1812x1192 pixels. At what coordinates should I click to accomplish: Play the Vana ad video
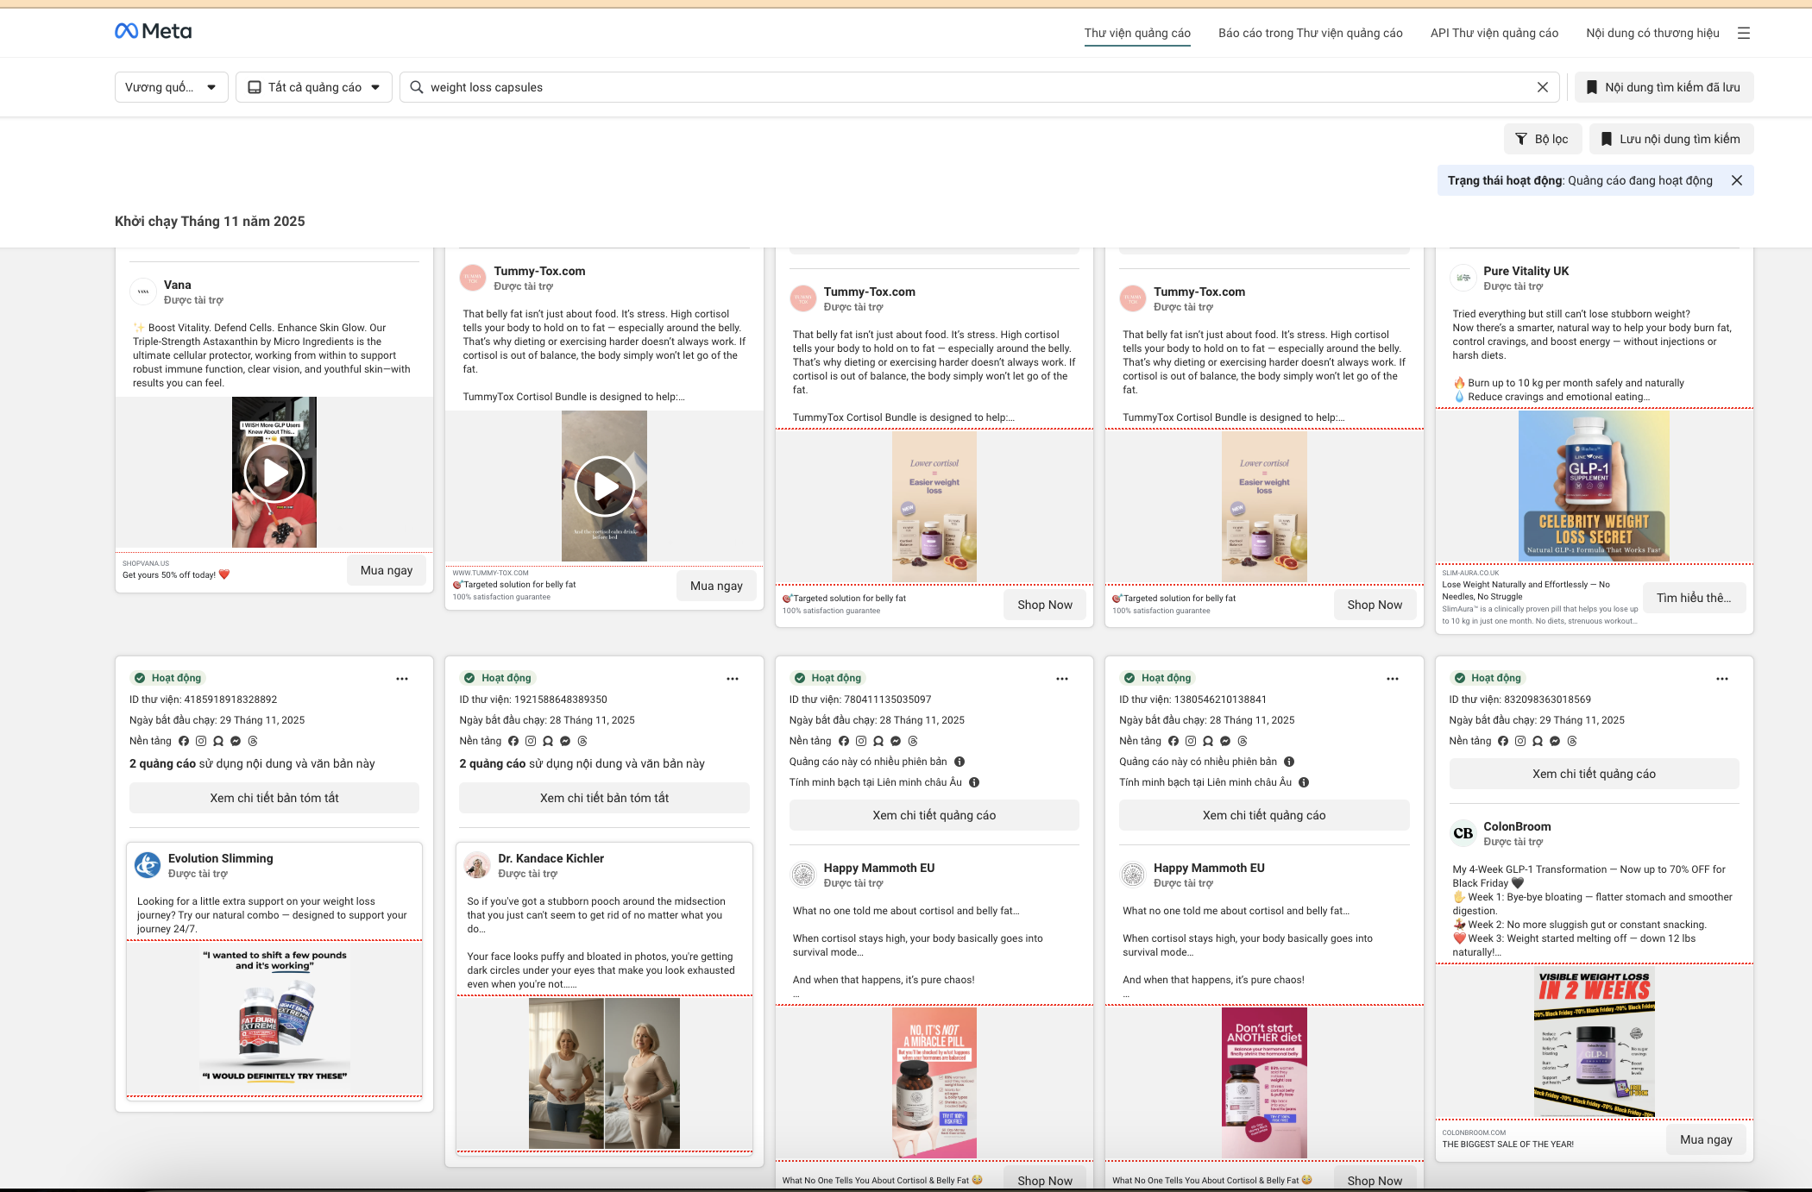click(x=274, y=473)
